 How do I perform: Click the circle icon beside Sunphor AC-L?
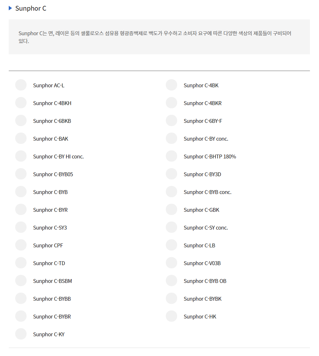(21, 85)
